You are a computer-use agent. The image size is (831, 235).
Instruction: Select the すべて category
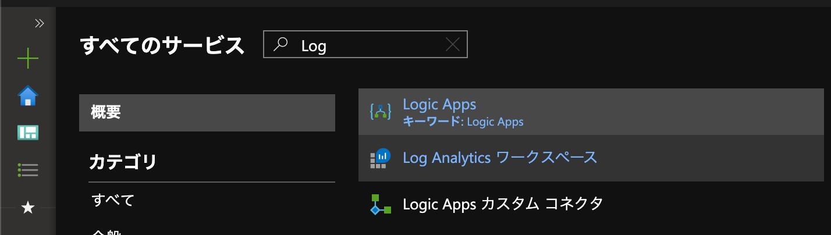click(x=113, y=201)
